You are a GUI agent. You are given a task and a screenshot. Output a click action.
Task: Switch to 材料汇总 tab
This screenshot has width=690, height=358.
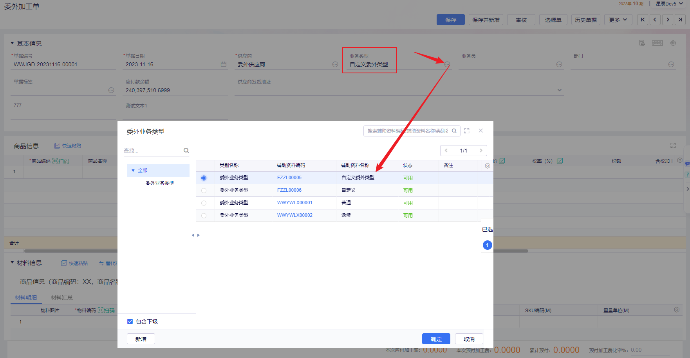click(62, 298)
